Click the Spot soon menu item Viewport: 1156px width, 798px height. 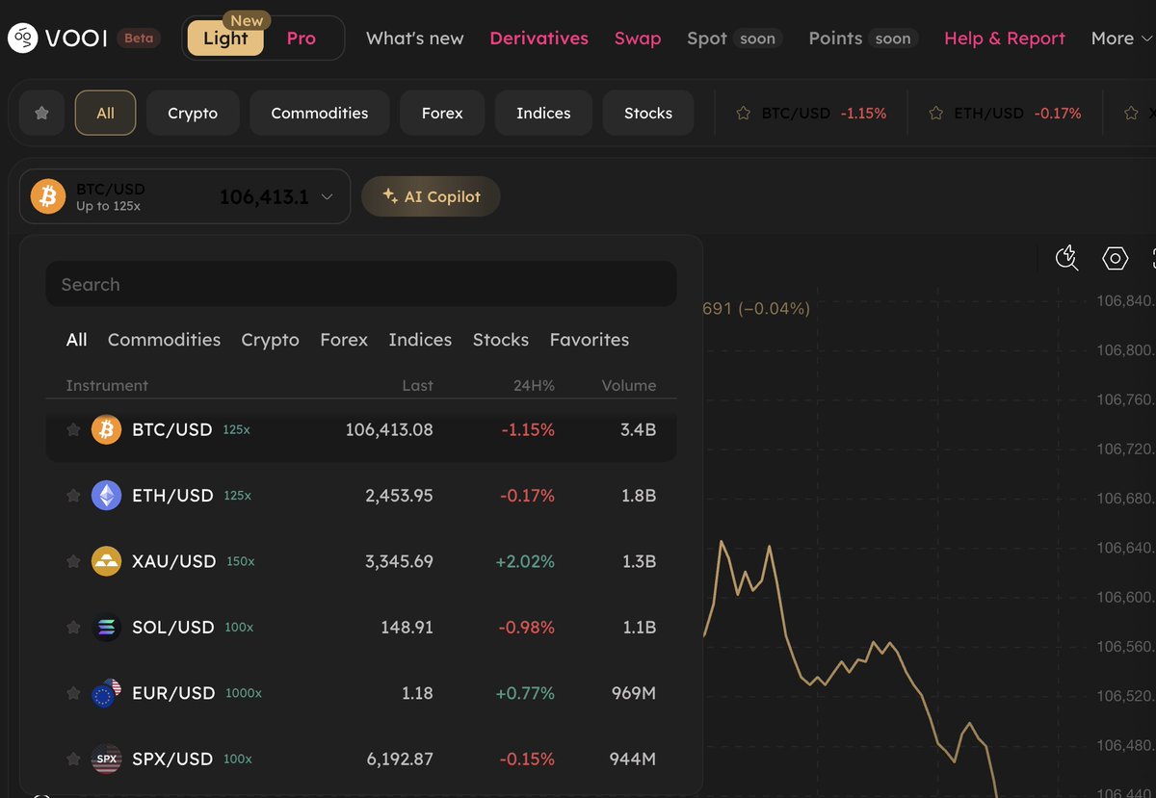(734, 39)
